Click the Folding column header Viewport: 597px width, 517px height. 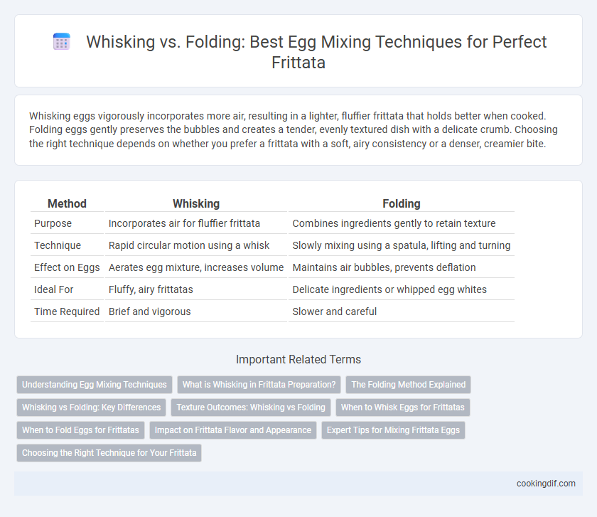[x=402, y=204]
